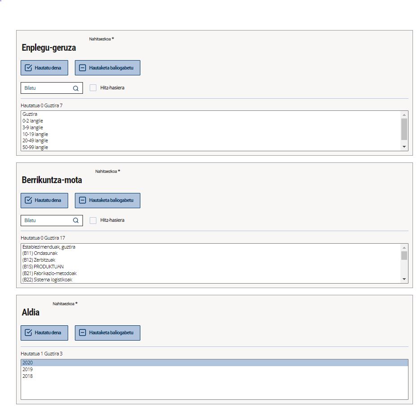
Task: Focus the Bilatu search field in Enplegu-geruza
Action: coord(47,88)
